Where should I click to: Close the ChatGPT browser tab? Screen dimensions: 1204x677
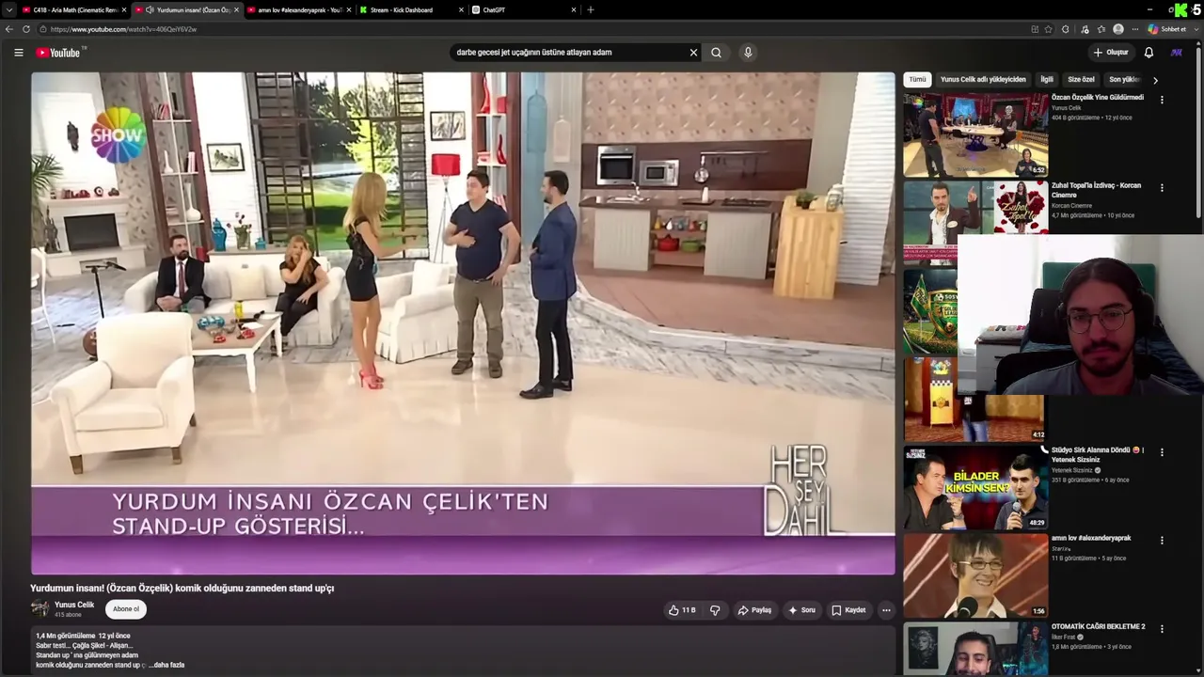(x=573, y=10)
